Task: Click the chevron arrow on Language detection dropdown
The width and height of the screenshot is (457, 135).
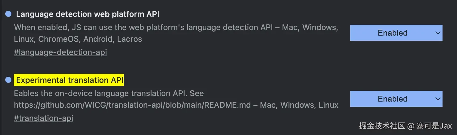Action: click(438, 33)
